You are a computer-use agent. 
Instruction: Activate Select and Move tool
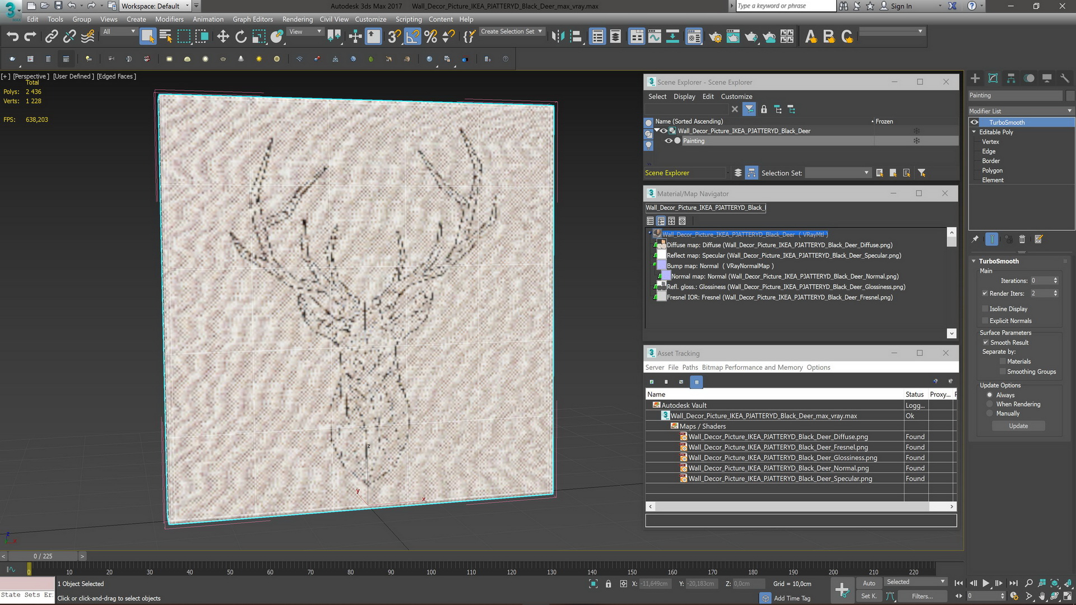tap(222, 37)
